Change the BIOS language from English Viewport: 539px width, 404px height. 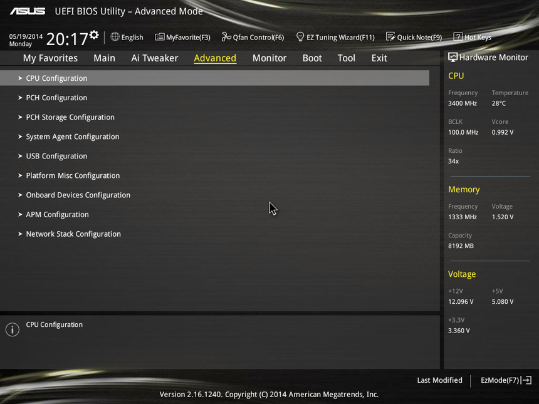(127, 37)
